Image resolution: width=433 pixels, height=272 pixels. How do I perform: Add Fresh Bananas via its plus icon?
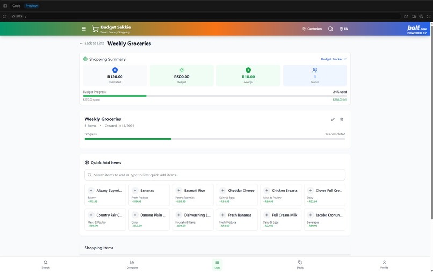tap(222, 215)
